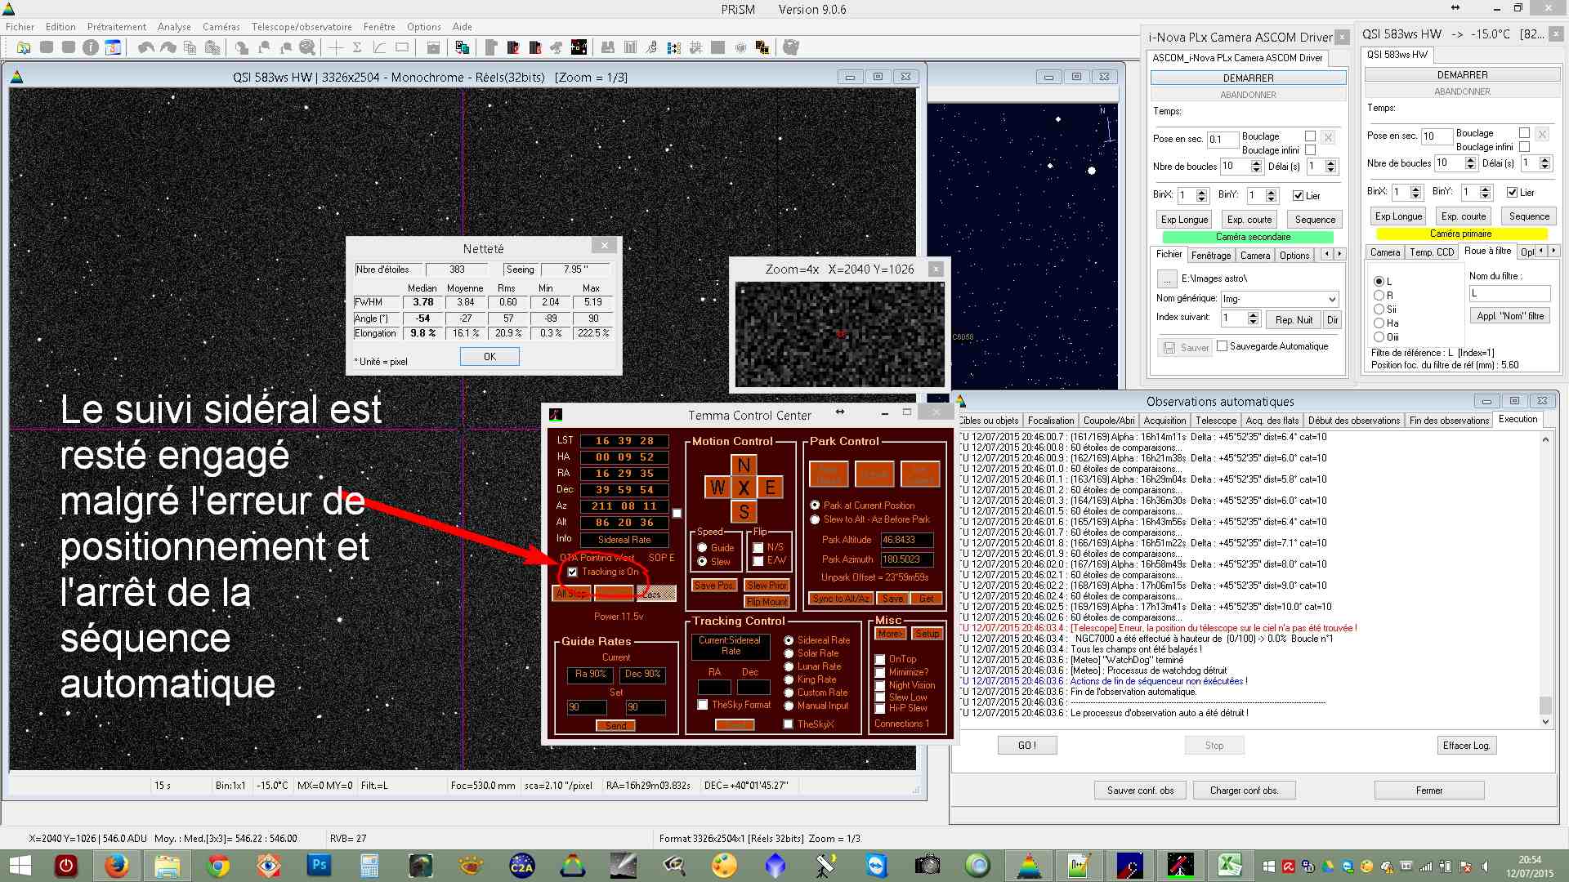
Task: Enable Sauvegarde Automatique checkbox
Action: tap(1223, 346)
